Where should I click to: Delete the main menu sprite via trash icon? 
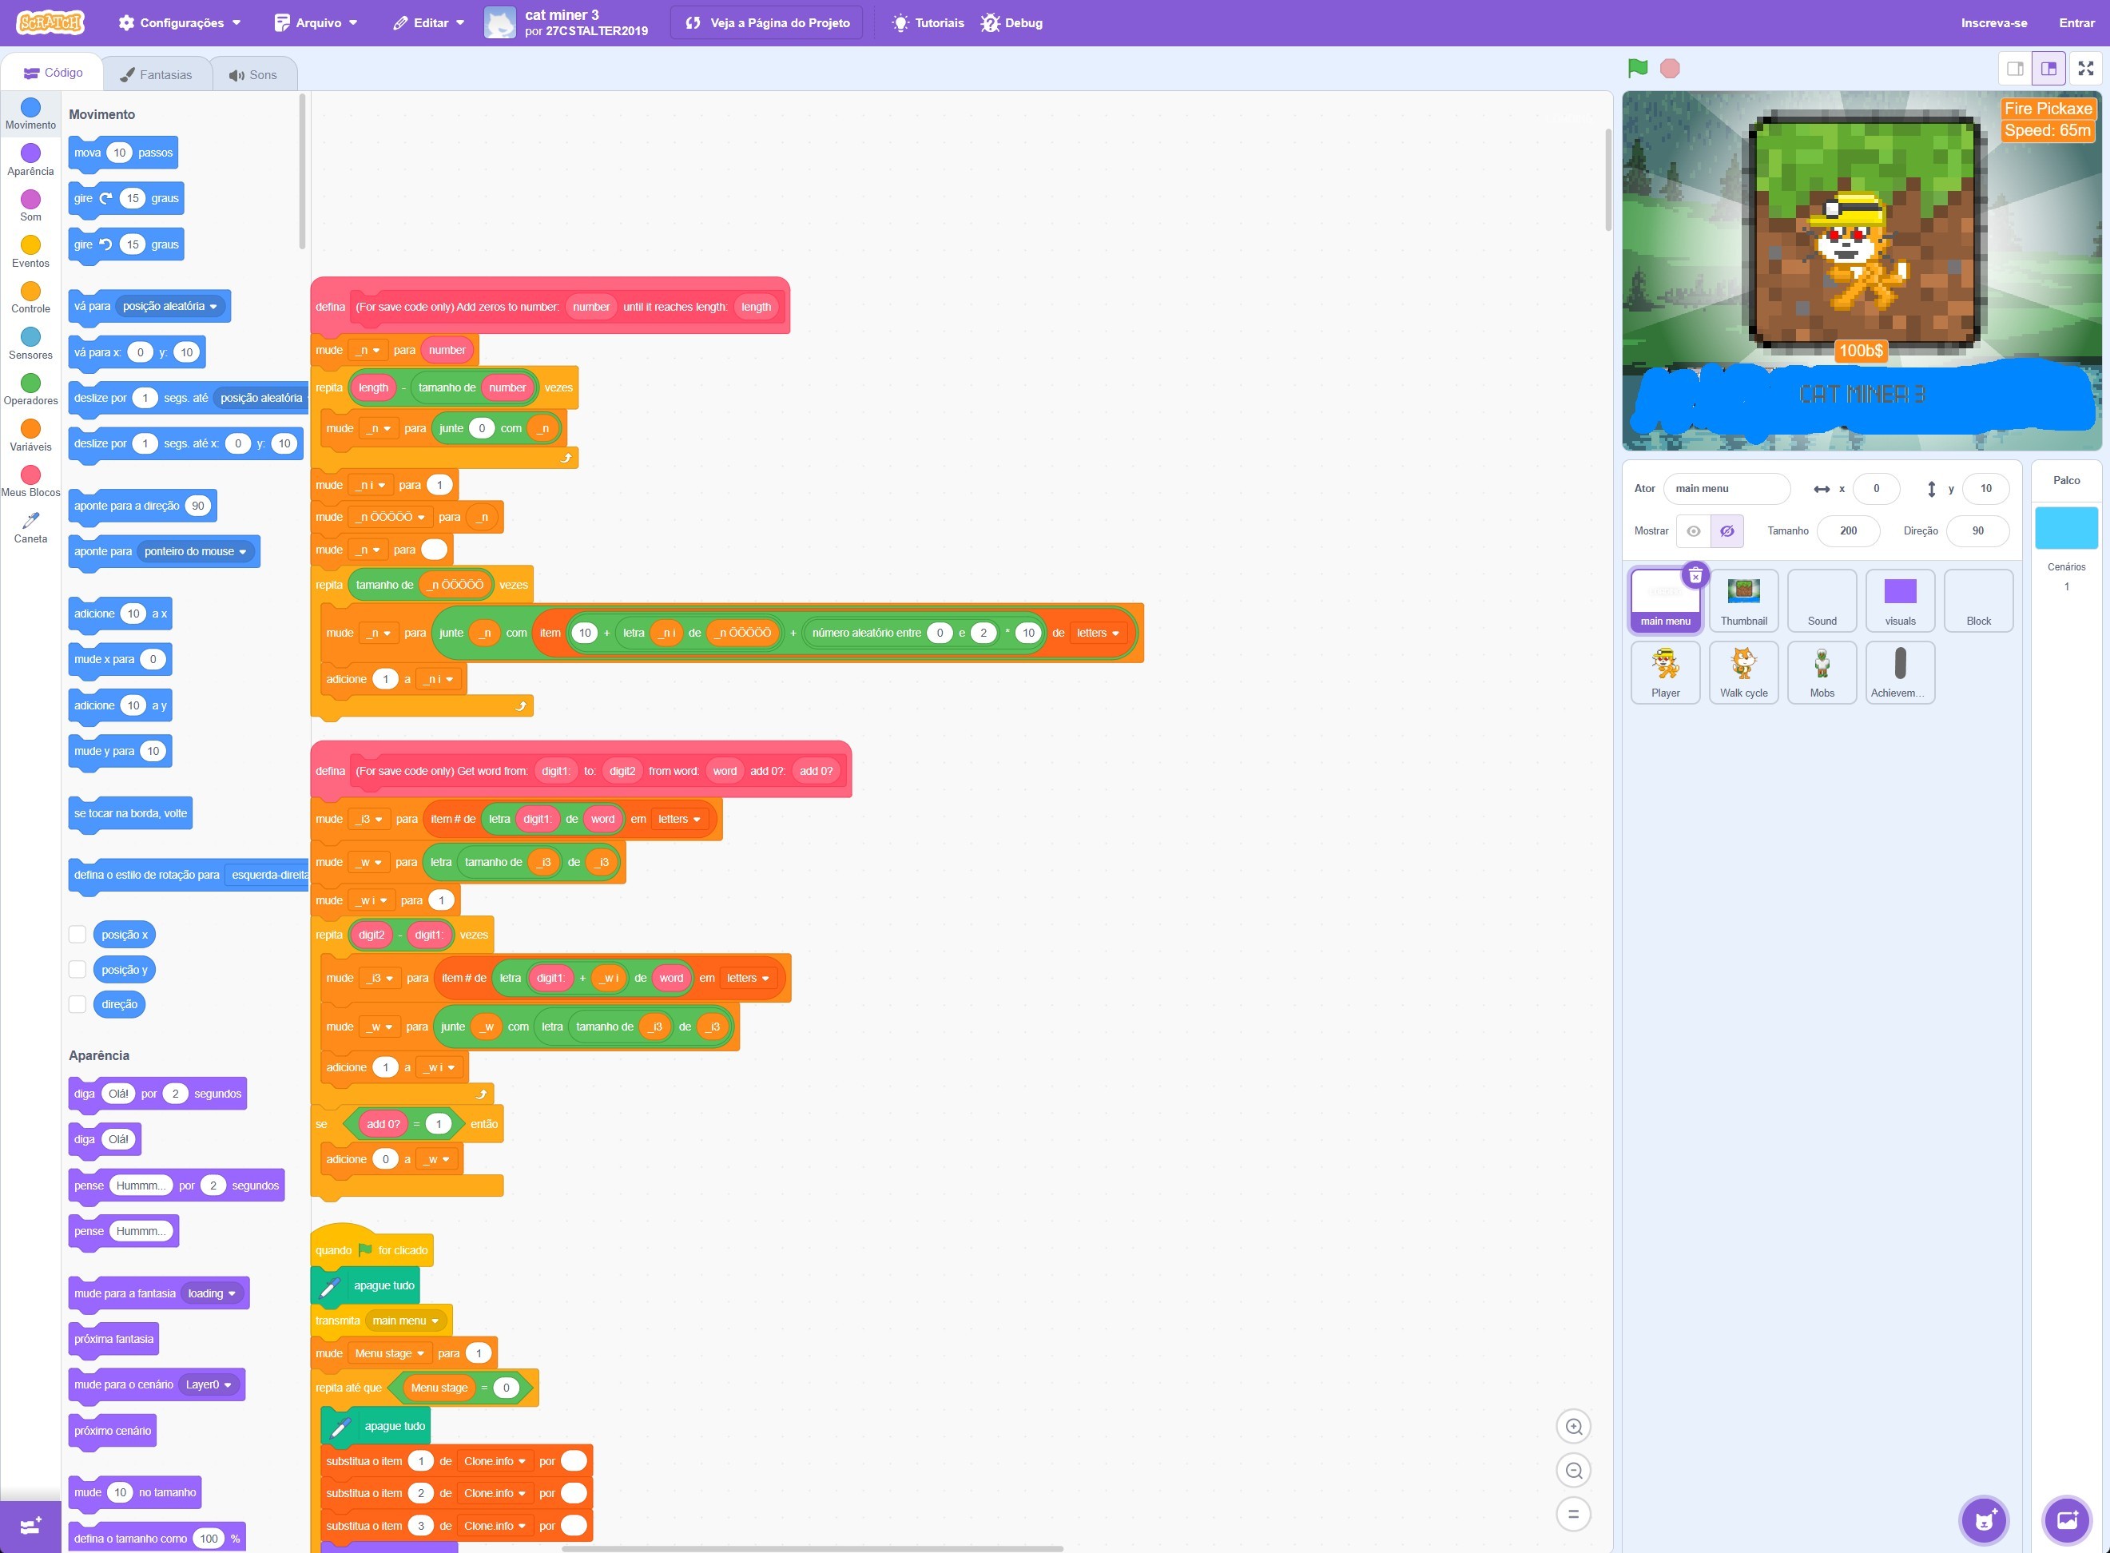1695,575
